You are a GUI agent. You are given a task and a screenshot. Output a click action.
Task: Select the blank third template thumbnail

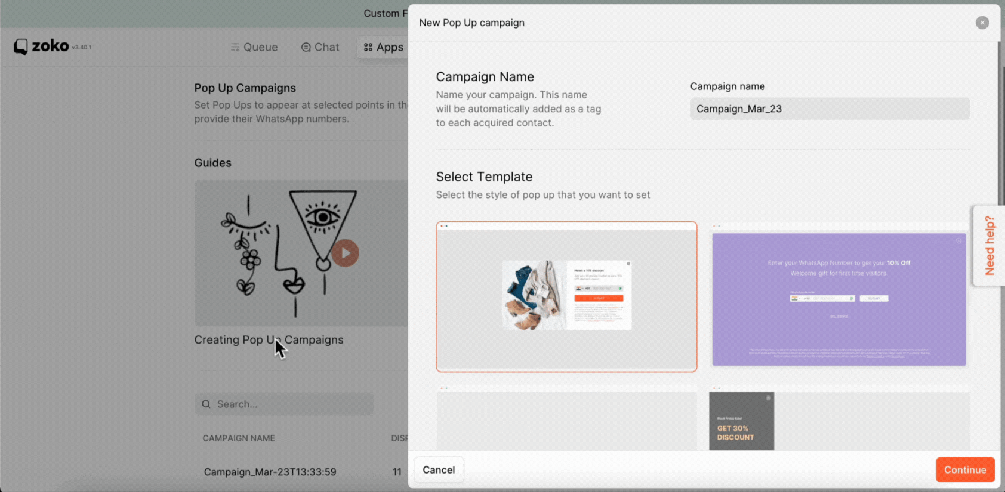(566, 418)
